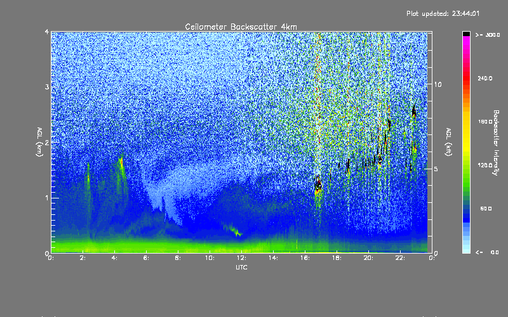Click the 'AGL (kft)' right axis label
This screenshot has height=317, width=508.
pos(448,142)
